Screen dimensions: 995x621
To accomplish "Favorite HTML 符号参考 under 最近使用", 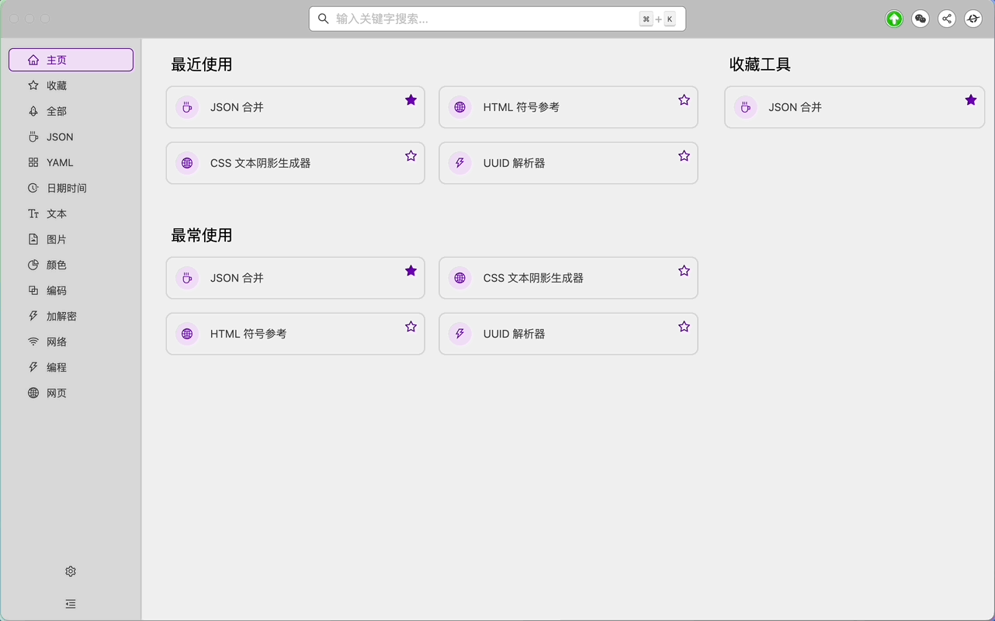I will (684, 99).
